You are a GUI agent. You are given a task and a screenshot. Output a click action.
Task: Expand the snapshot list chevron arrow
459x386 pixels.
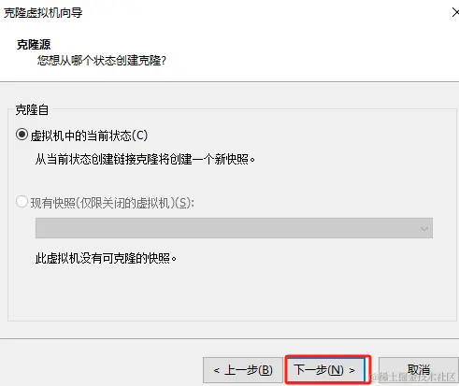click(x=423, y=229)
